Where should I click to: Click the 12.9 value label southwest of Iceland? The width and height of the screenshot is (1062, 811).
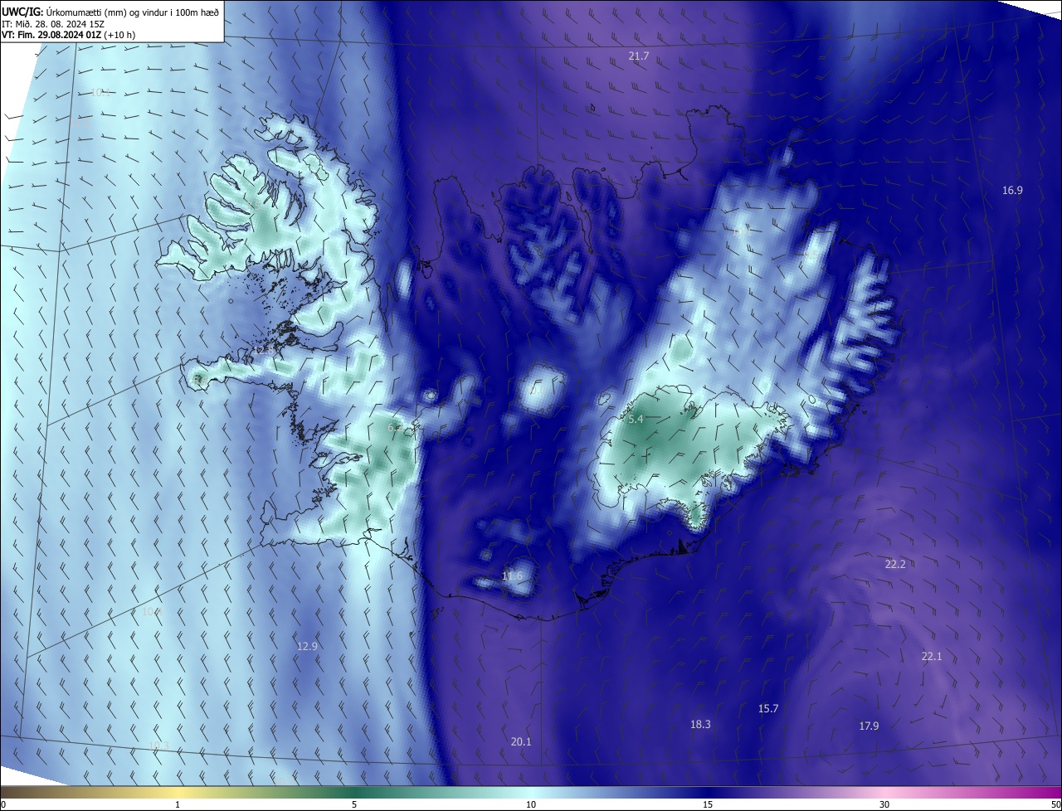[x=307, y=645]
